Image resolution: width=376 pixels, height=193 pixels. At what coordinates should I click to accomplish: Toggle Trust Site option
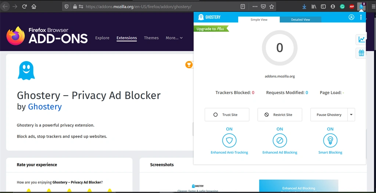pyautogui.click(x=227, y=115)
